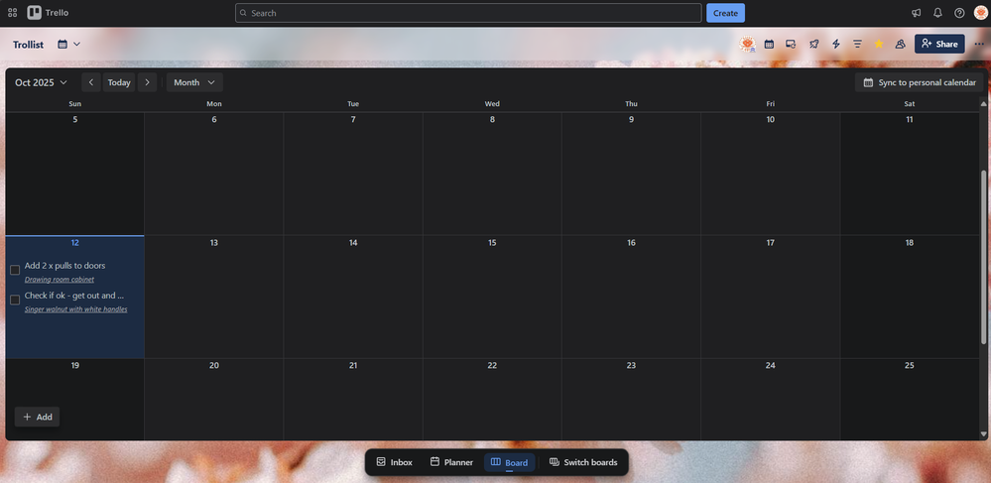991x483 pixels.
Task: Open the Month view dropdown
Action: point(194,82)
